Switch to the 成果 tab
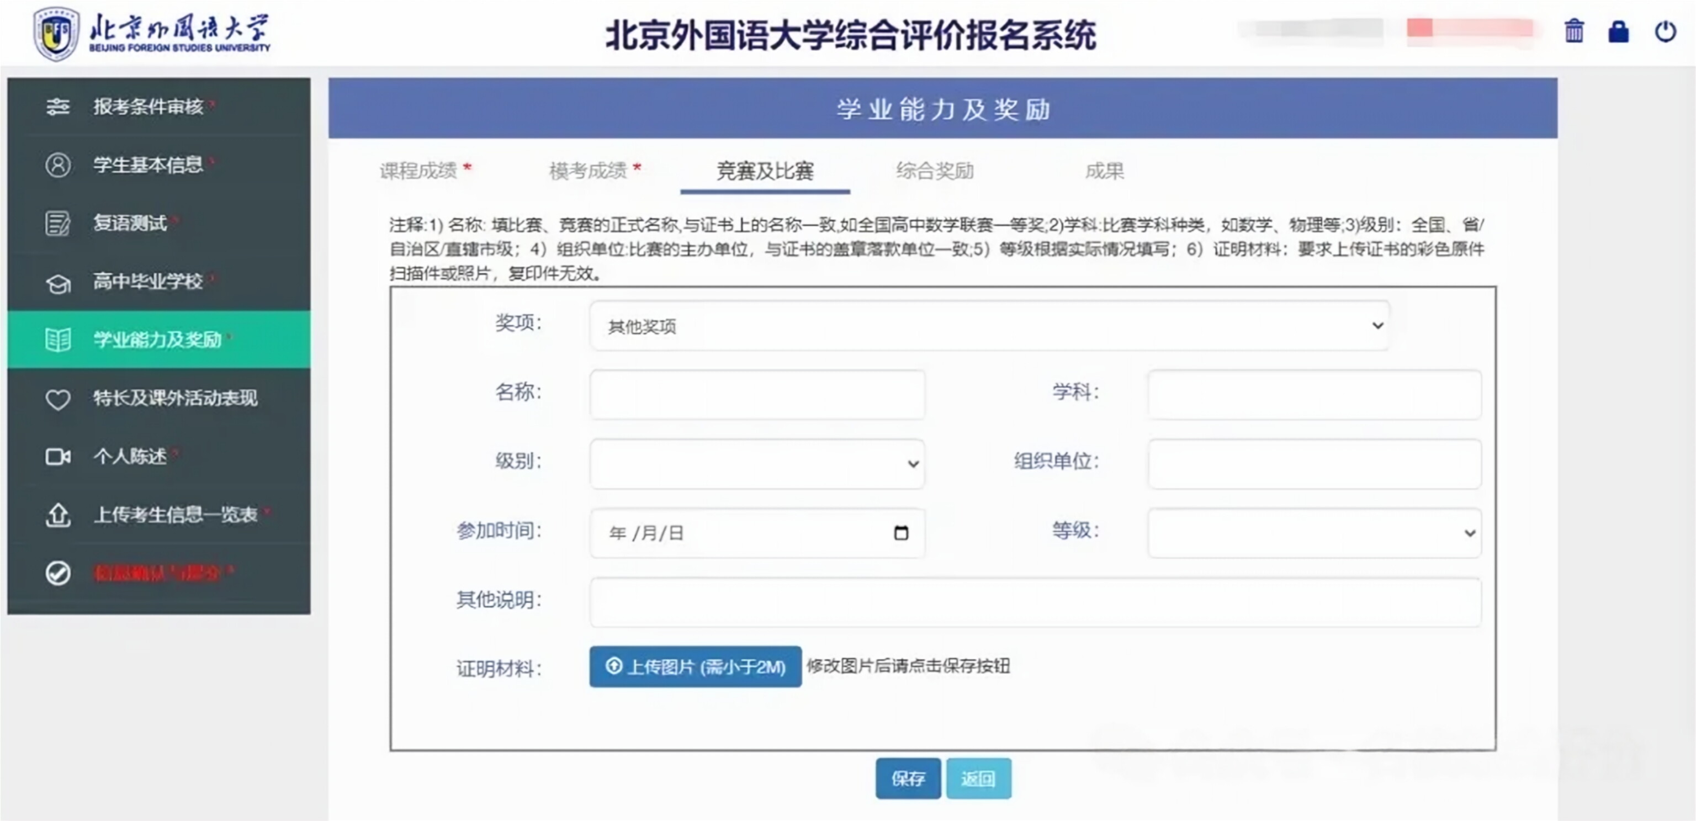 click(x=1105, y=171)
